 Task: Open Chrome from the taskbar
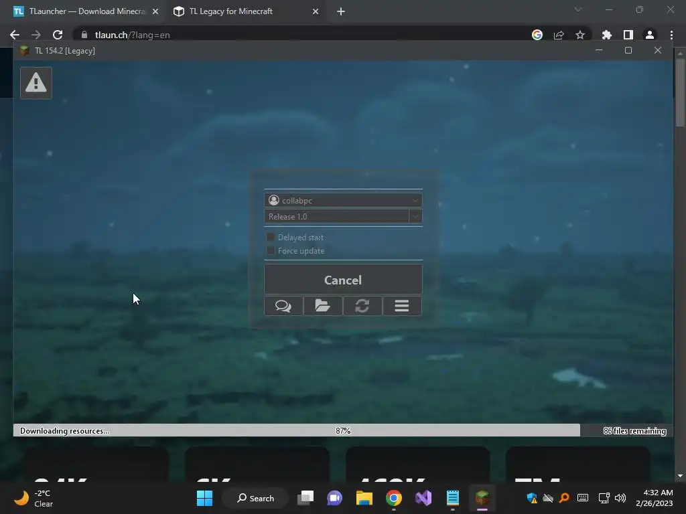tap(394, 498)
